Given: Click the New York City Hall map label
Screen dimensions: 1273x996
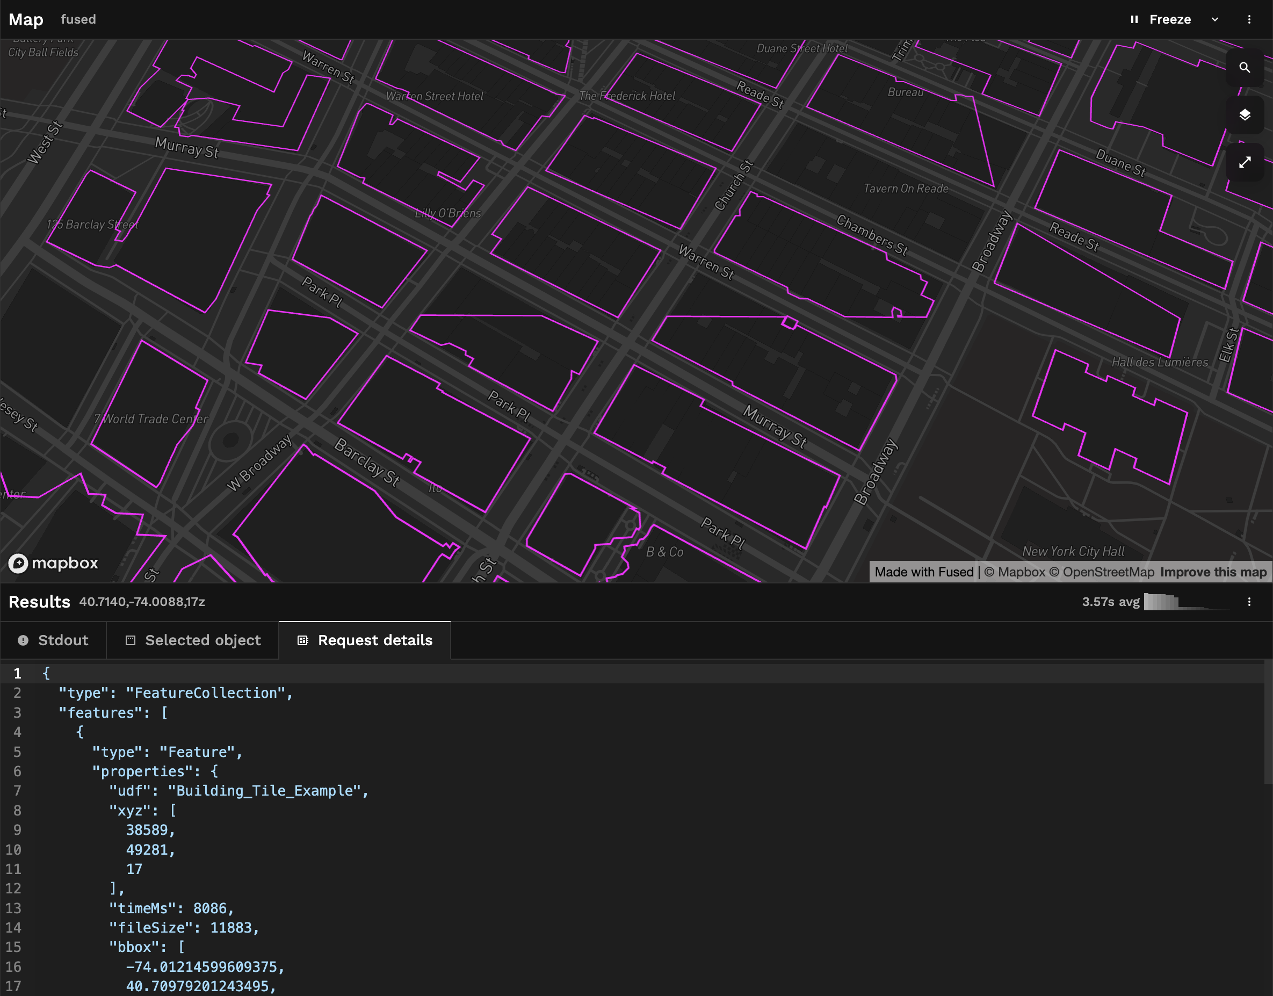Looking at the screenshot, I should [1073, 551].
